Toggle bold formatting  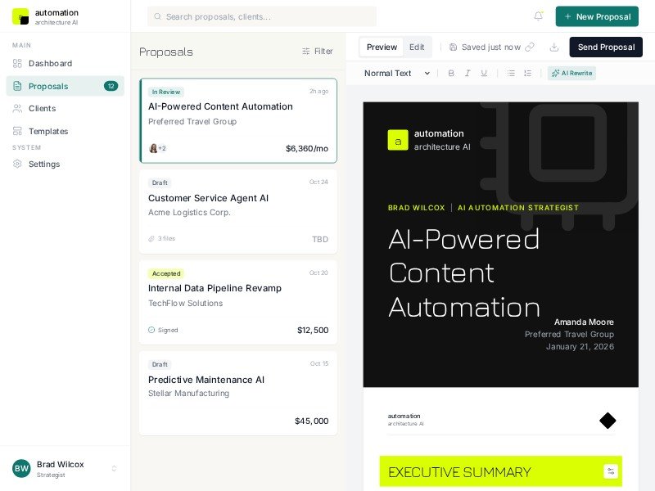coord(451,73)
